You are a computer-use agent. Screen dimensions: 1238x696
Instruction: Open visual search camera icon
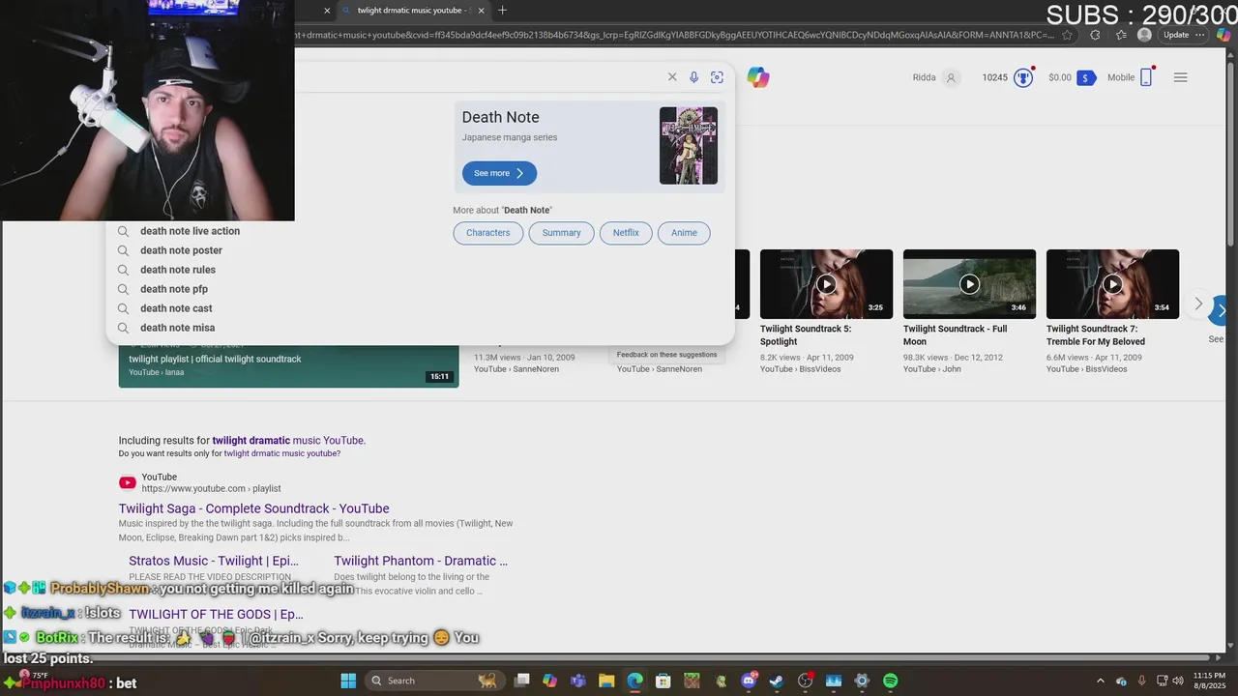[717, 77]
